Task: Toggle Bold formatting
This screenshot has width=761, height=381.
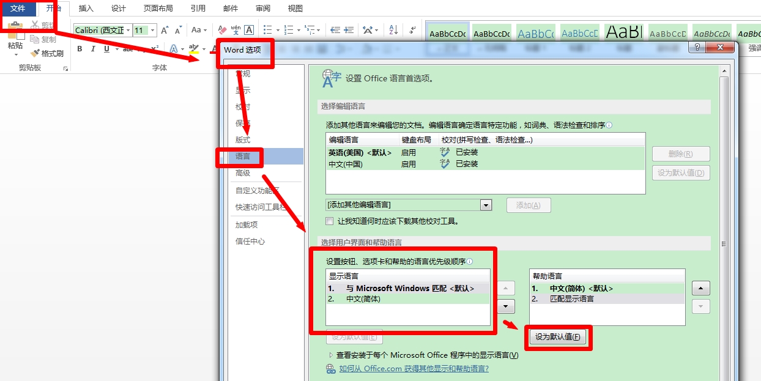Action: tap(80, 49)
